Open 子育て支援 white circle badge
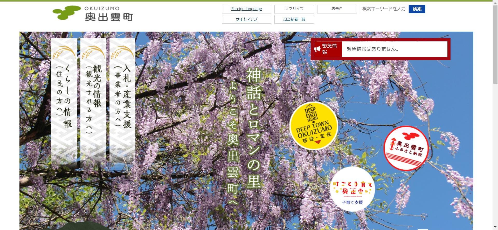The width and height of the screenshot is (498, 230). [352, 189]
